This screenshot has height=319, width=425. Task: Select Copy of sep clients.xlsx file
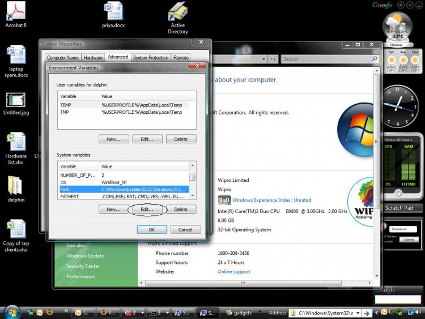click(x=16, y=236)
